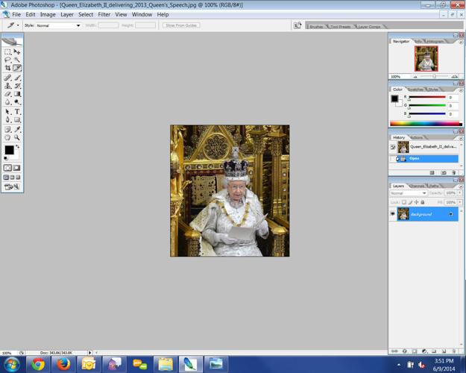Select the Rectangular Marquee tool

pos(8,52)
